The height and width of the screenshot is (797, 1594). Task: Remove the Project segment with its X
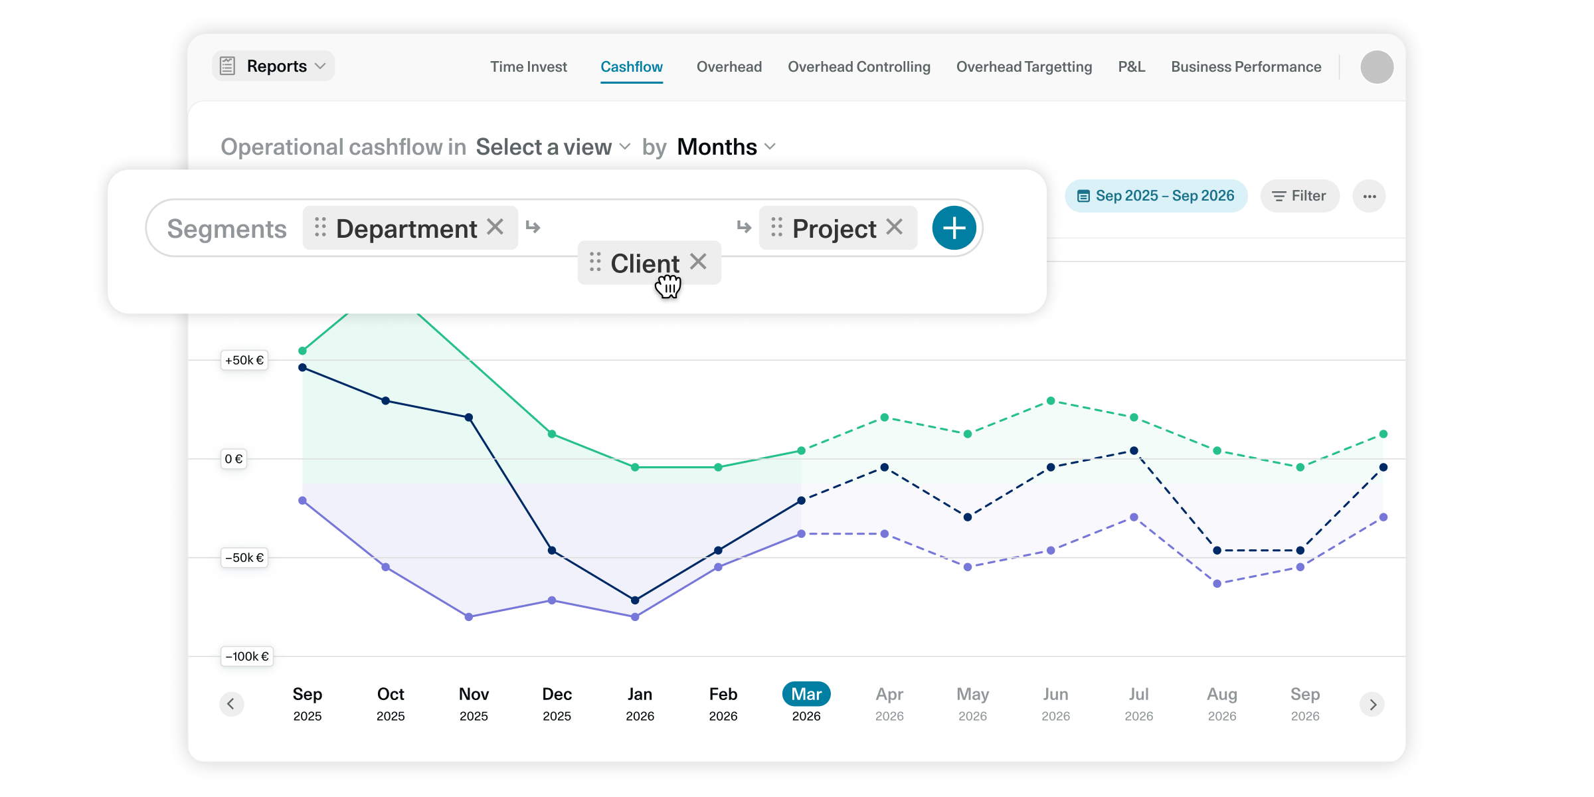[895, 227]
